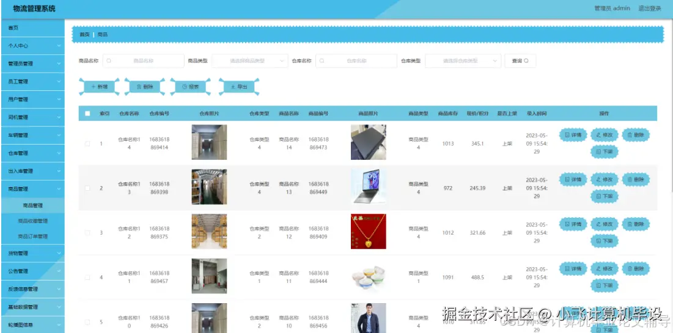Viewport: 673px width, 333px height.
Task: Toggle the select-all checkbox in table header
Action: (x=87, y=113)
